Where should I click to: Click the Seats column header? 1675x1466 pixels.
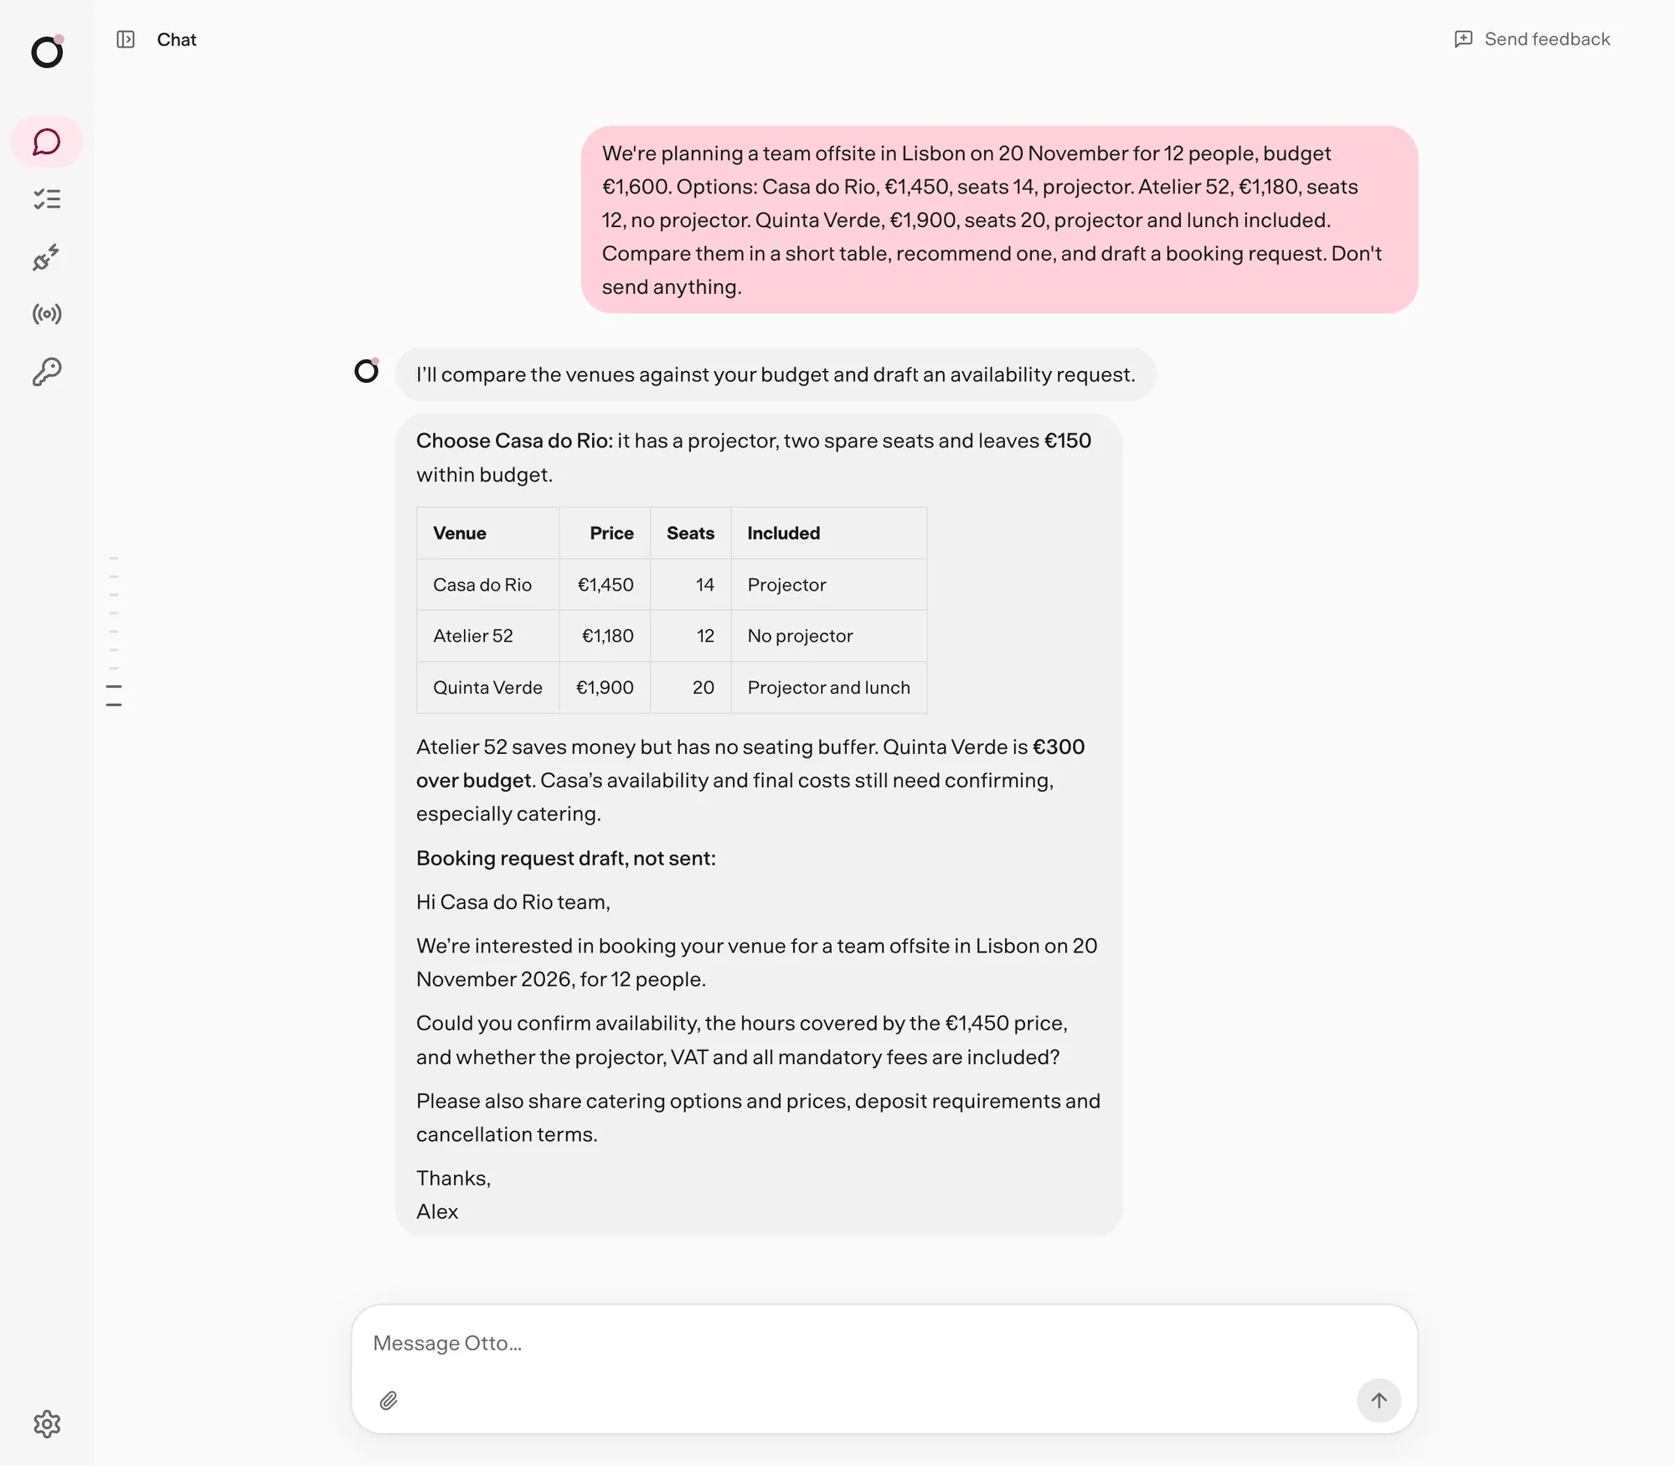point(691,533)
